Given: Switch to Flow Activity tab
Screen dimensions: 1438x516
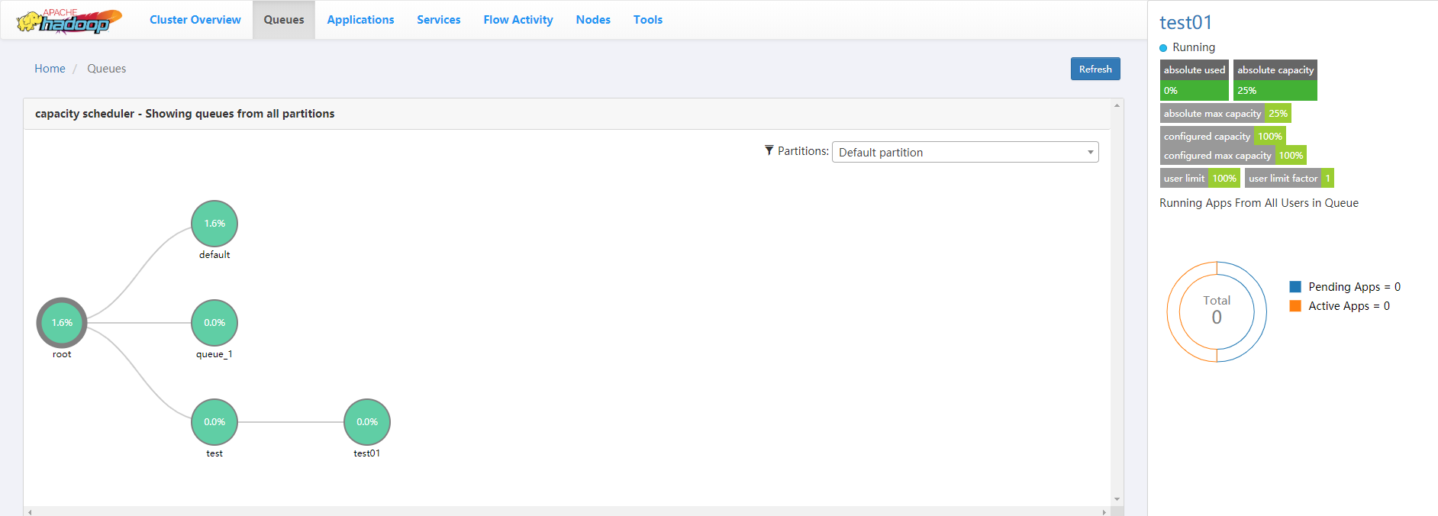Looking at the screenshot, I should tap(518, 20).
